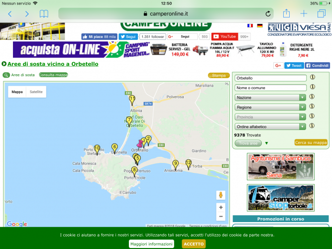Image resolution: width=332 pixels, height=249 pixels.
Task: Open acquista ON-LINE Camping Sport Magenta banner
Action: pos(82,50)
